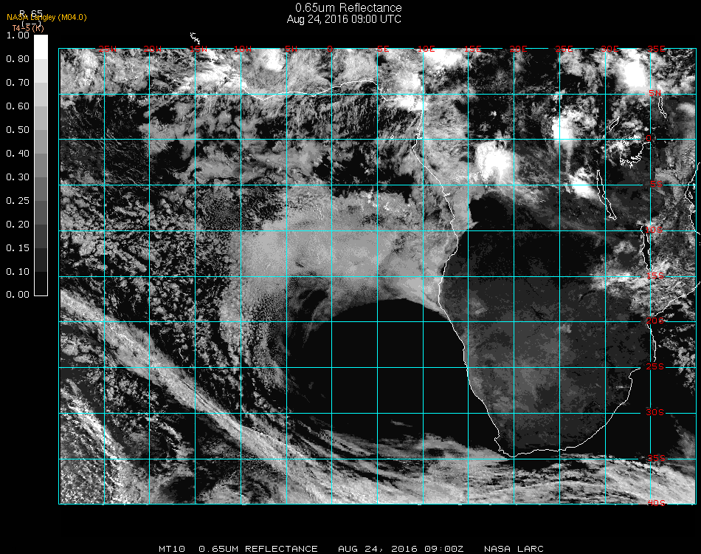Click the footer "AUG 24, 2016 09:00Z" timestamp
701x554 pixels.
pyautogui.click(x=401, y=549)
